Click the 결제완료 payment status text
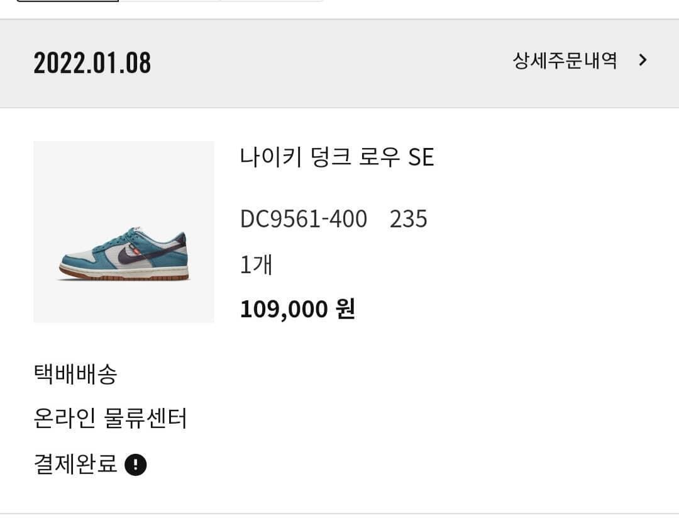679x520 pixels. pos(75,465)
